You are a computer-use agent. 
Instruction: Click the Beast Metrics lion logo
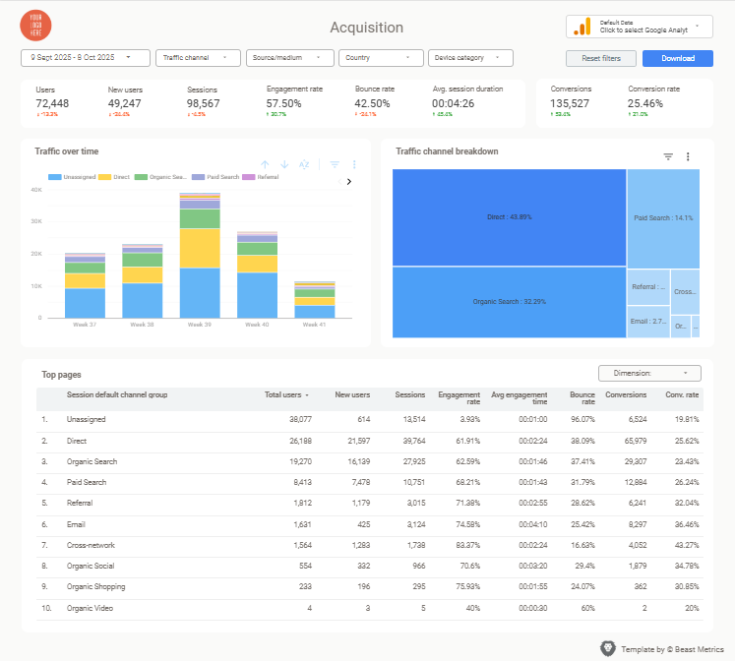(x=608, y=648)
